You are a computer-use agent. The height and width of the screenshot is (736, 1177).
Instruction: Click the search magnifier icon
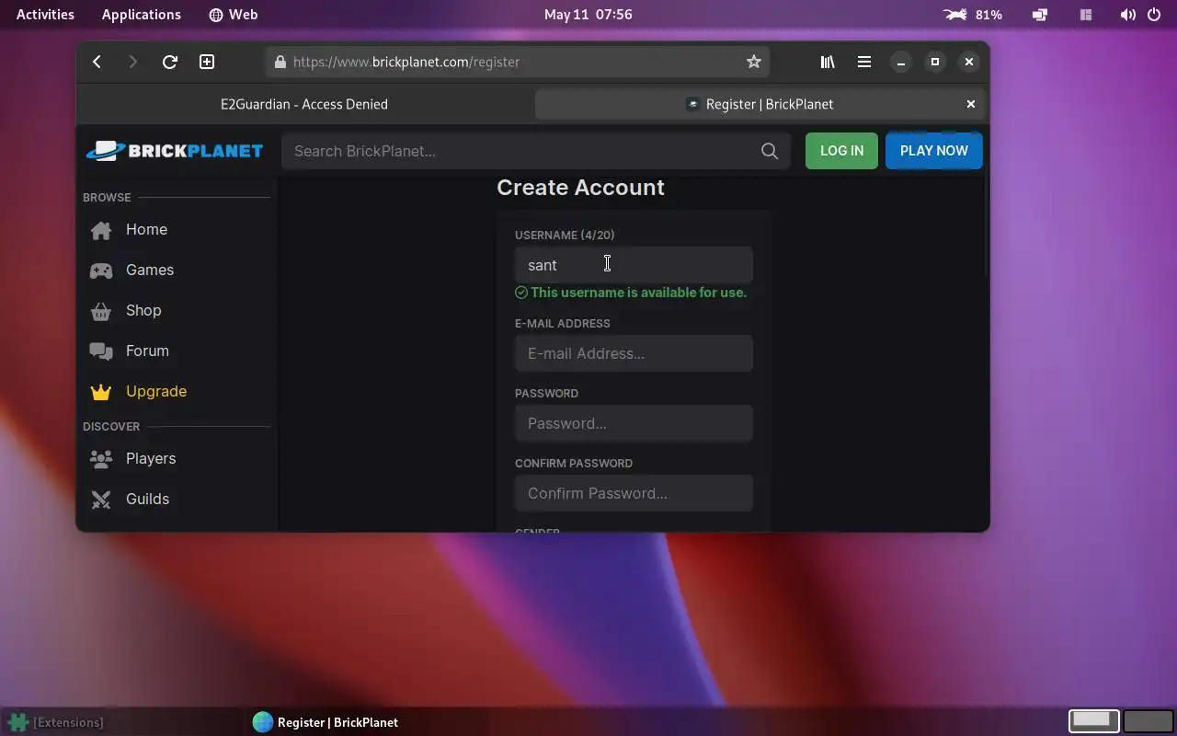click(770, 151)
